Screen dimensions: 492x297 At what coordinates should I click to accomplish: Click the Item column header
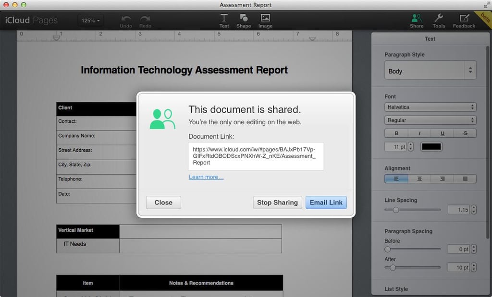[x=88, y=283]
